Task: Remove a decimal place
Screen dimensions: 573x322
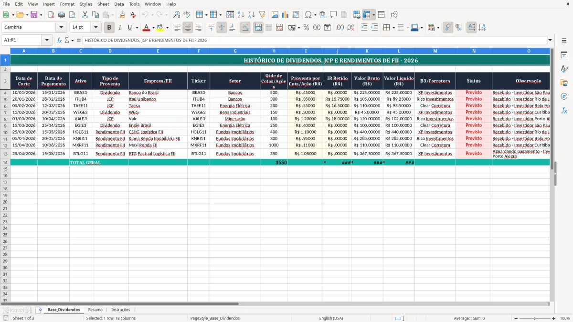Action: (350, 28)
